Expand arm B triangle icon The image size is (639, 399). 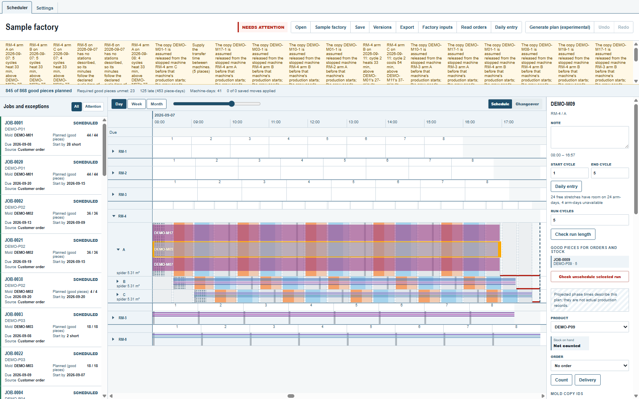coord(118,281)
